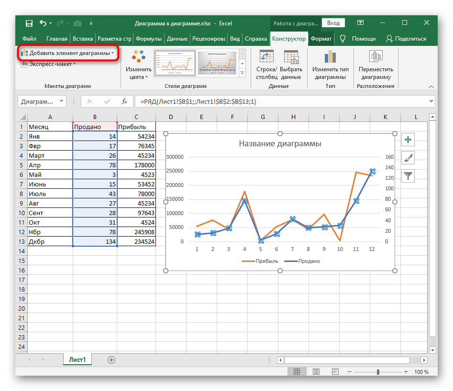Click the Insert Function fx icon

pos(124,101)
